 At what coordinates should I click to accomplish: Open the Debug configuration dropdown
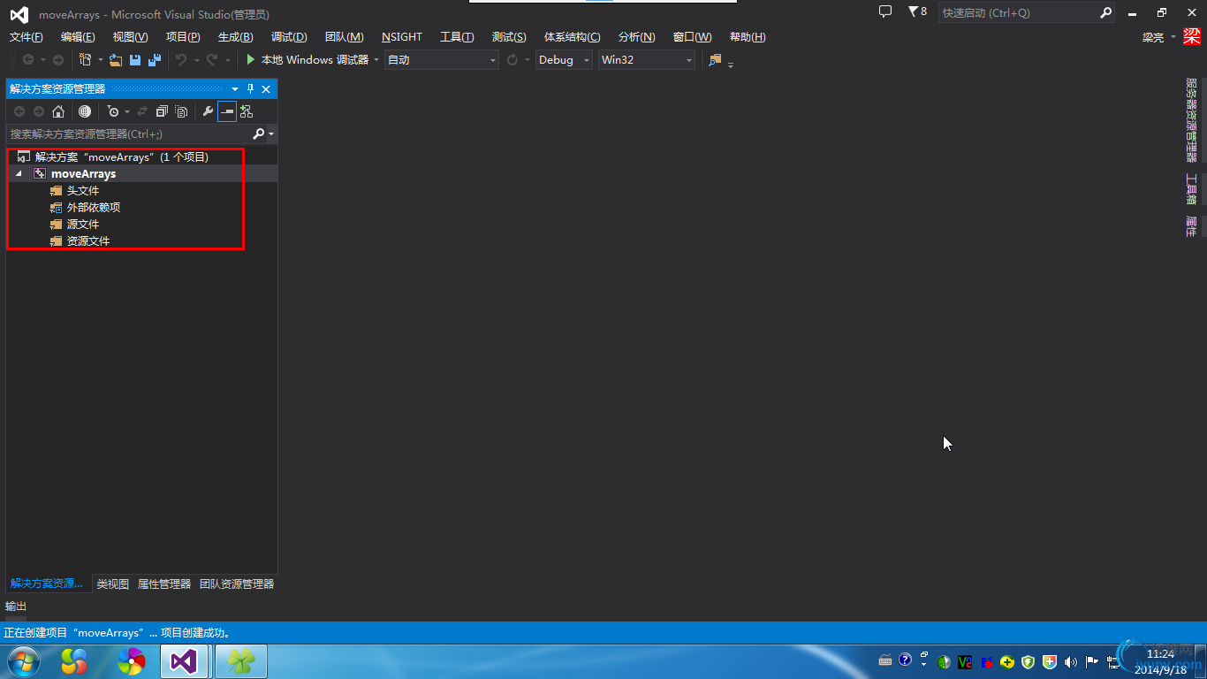click(564, 60)
